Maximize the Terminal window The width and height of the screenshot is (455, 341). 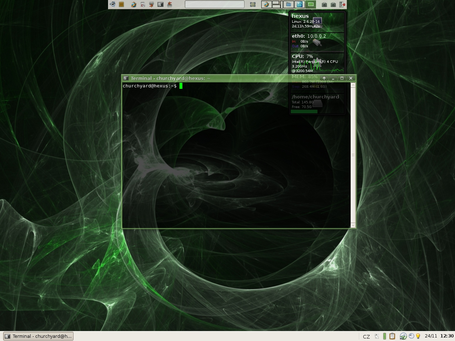pos(342,78)
